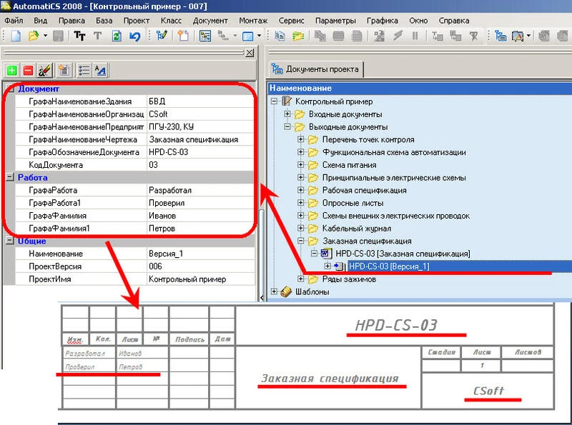Open the Сервис menu
The width and height of the screenshot is (572, 425).
coord(291,21)
